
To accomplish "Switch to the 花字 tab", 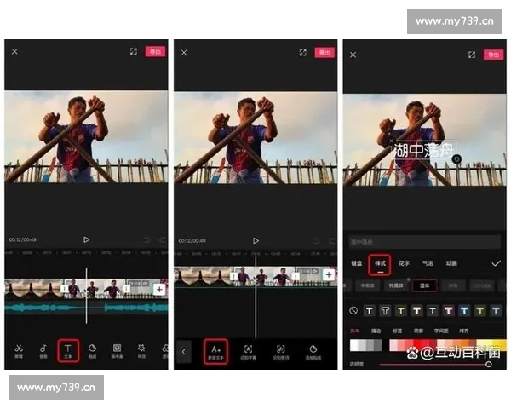I will click(x=404, y=263).
